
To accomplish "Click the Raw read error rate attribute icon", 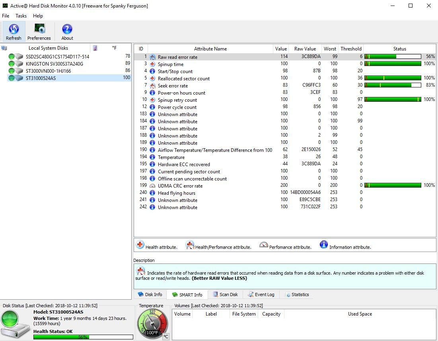I will 152,57.
